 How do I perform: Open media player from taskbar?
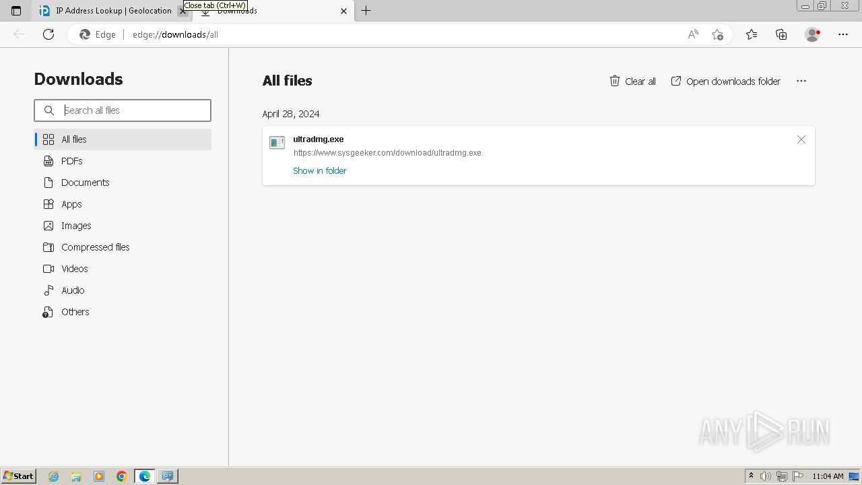pyautogui.click(x=99, y=476)
